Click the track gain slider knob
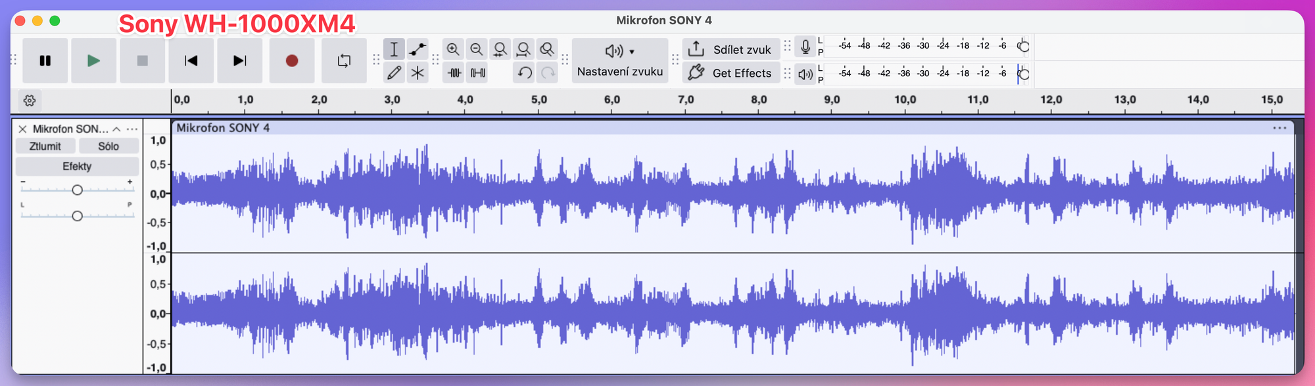The width and height of the screenshot is (1315, 386). [77, 190]
